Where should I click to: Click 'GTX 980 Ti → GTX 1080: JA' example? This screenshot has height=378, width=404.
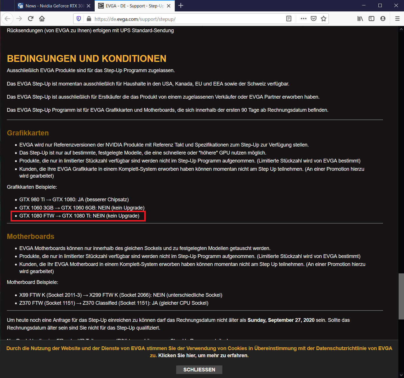click(x=74, y=200)
